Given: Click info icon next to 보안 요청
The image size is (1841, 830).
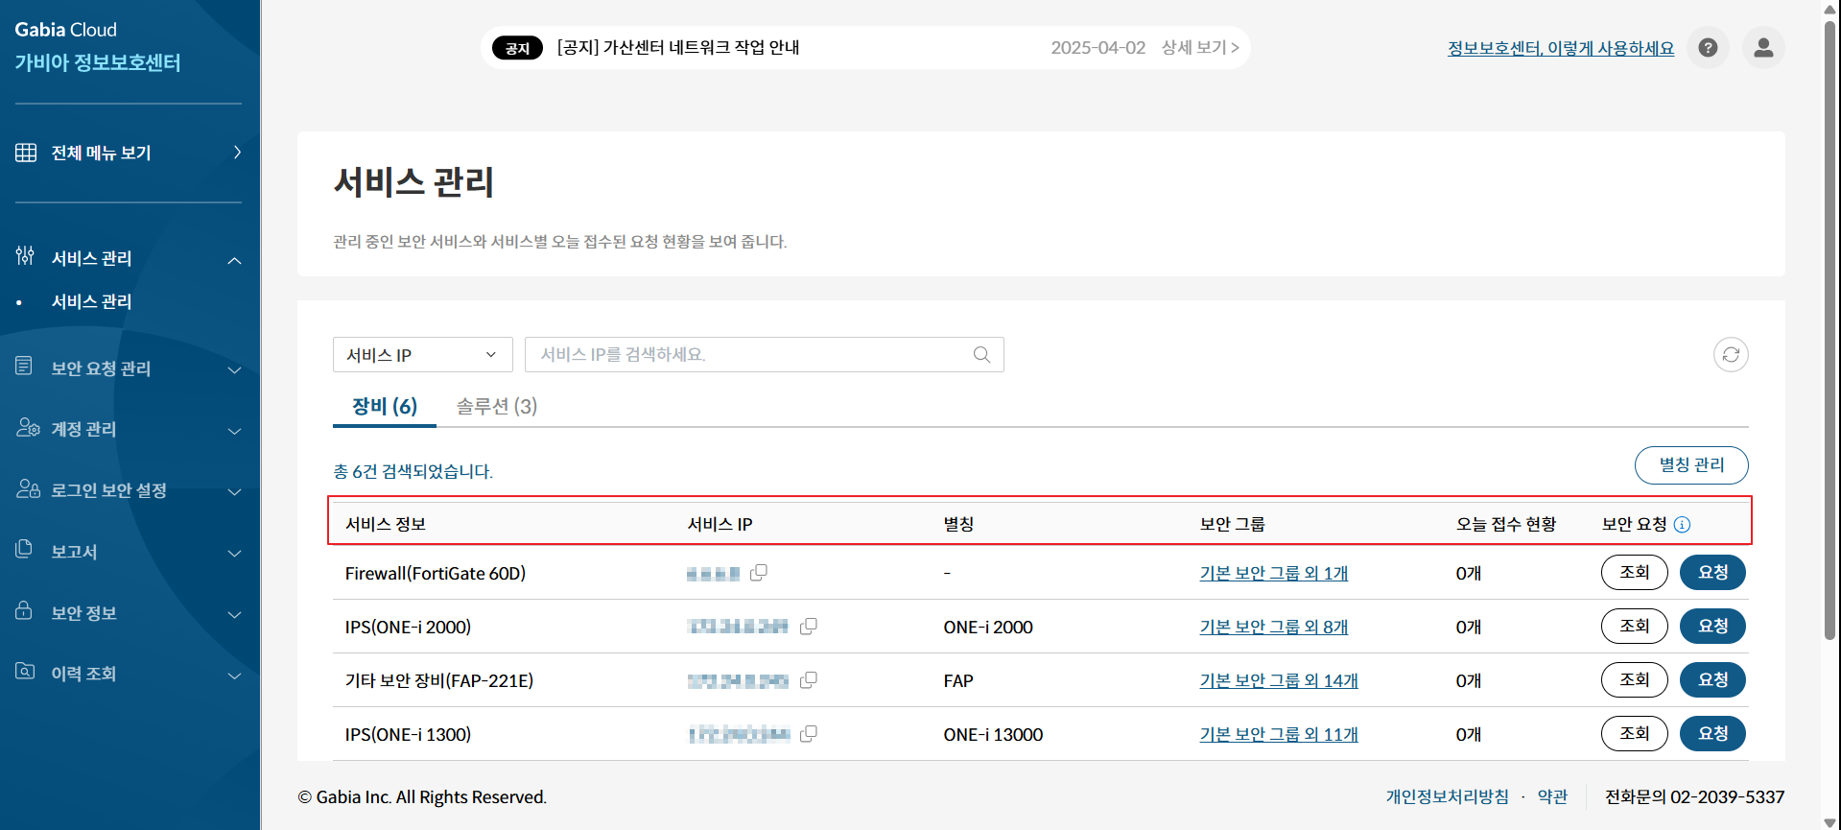Looking at the screenshot, I should 1682,525.
